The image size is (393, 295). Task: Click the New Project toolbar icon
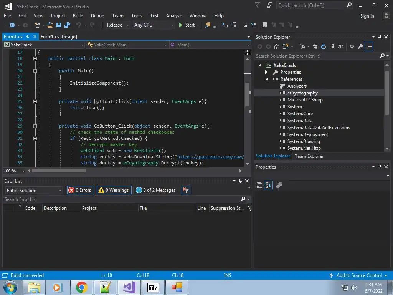pos(37,25)
